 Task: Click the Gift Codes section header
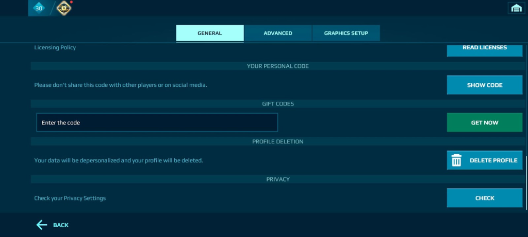point(278,104)
